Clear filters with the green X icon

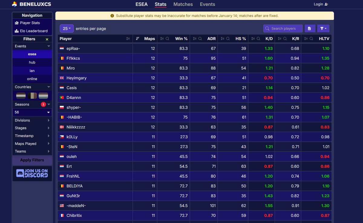click(x=47, y=39)
